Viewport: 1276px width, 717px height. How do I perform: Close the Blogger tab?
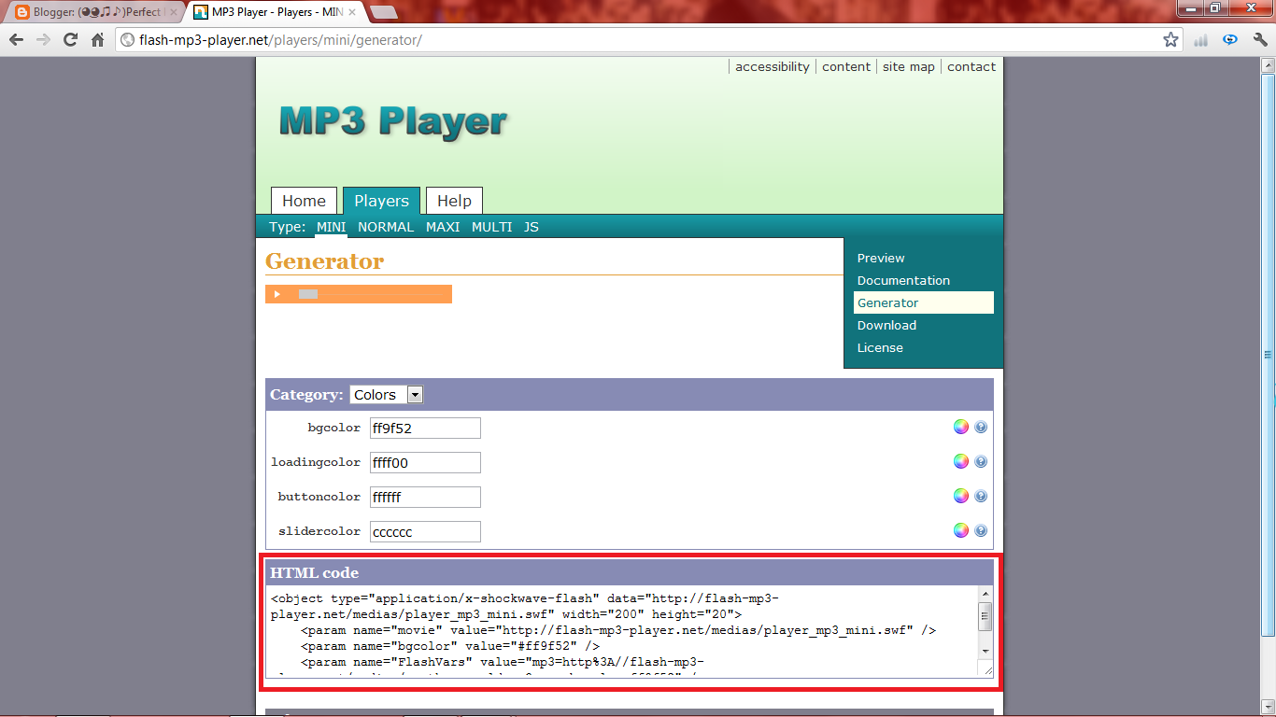tap(174, 12)
